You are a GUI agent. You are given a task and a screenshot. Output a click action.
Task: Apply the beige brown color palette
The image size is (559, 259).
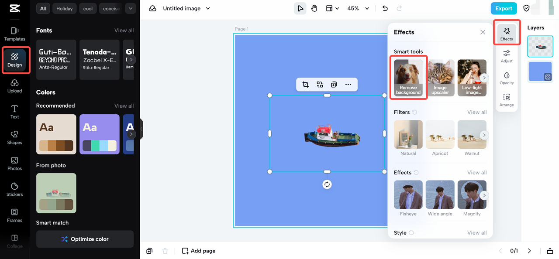(56, 134)
